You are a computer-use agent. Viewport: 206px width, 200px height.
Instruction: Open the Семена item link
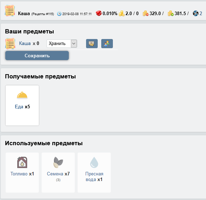click(x=55, y=174)
